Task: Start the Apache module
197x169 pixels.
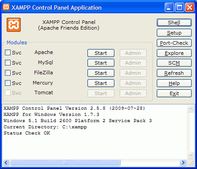Action: point(101,53)
